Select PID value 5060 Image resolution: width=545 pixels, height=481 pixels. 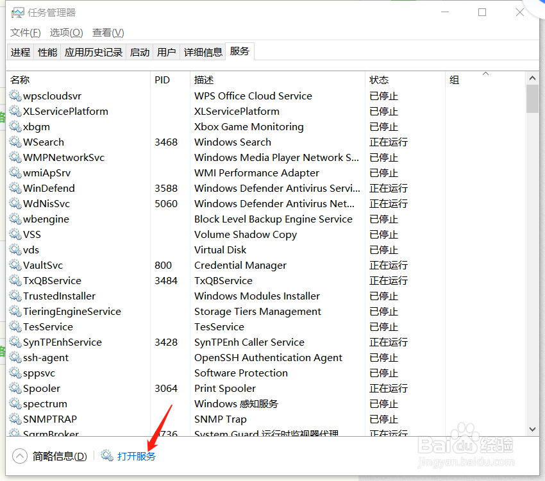click(x=166, y=203)
